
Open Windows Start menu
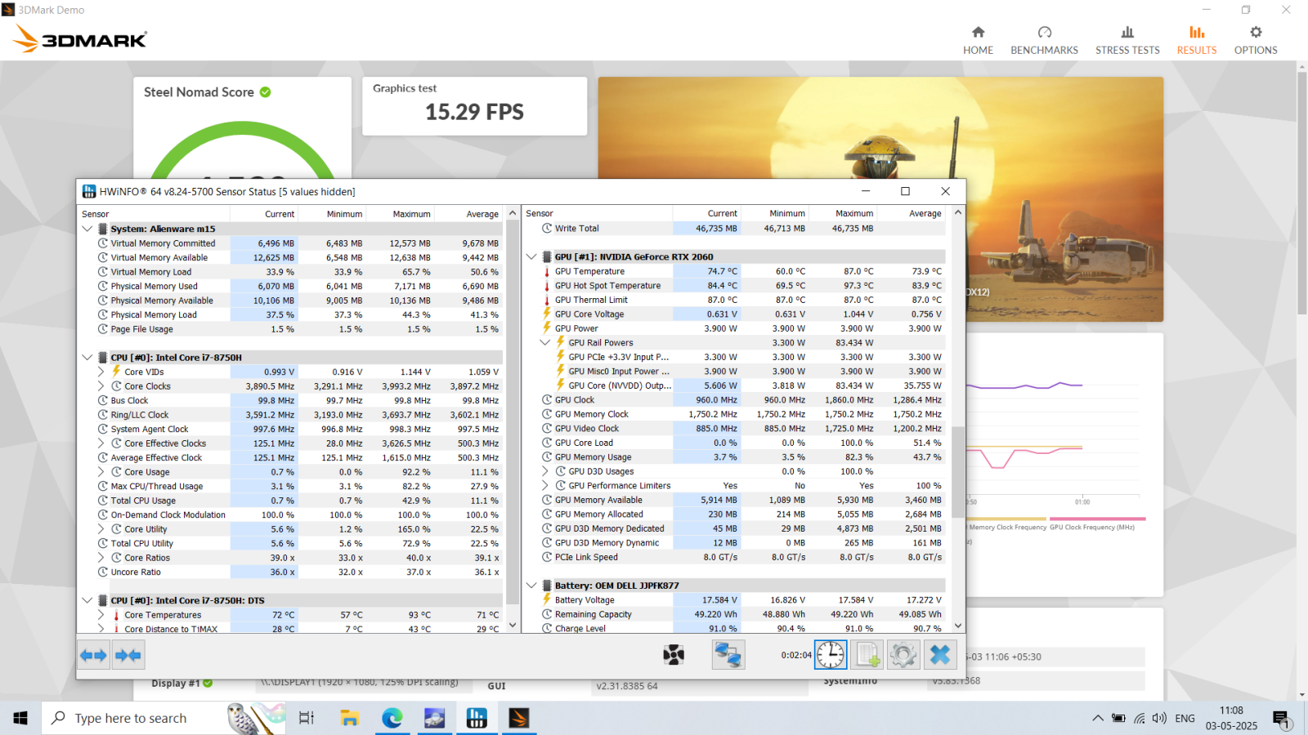(20, 718)
